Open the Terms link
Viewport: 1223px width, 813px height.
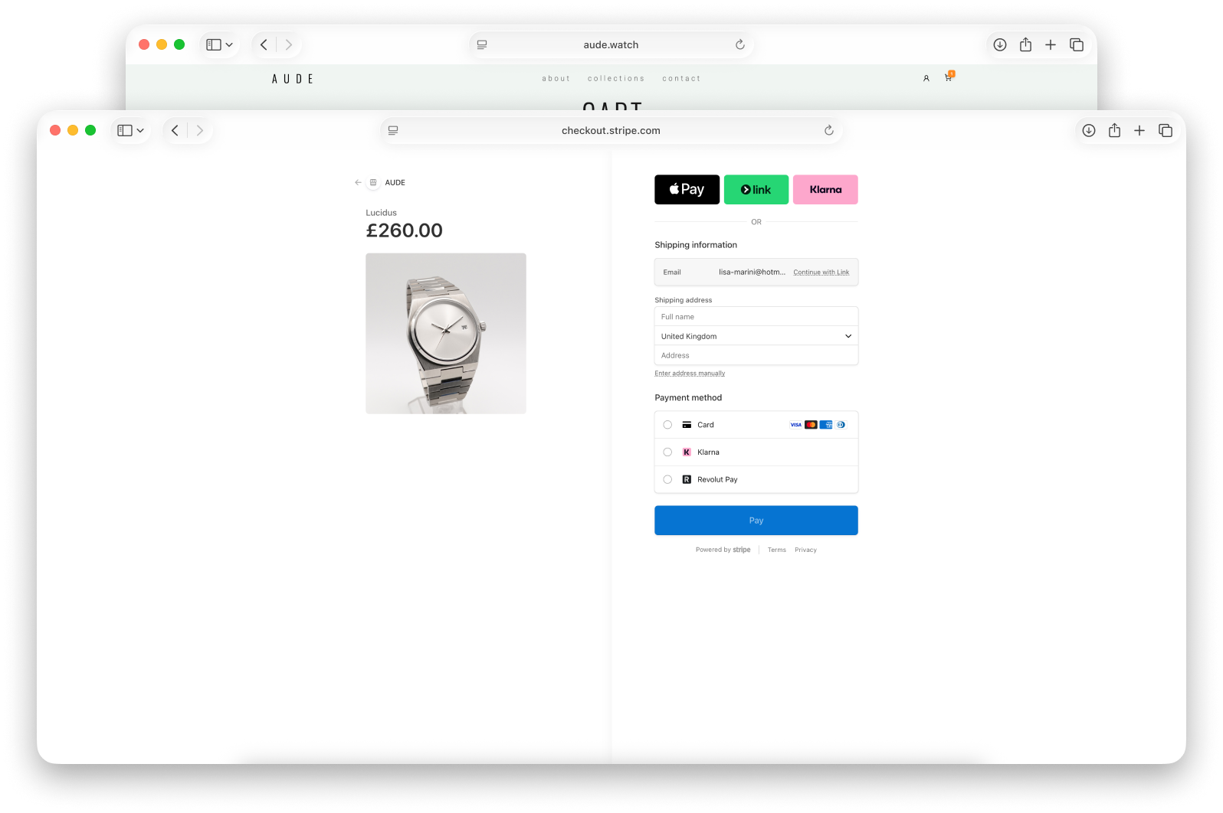pos(776,550)
